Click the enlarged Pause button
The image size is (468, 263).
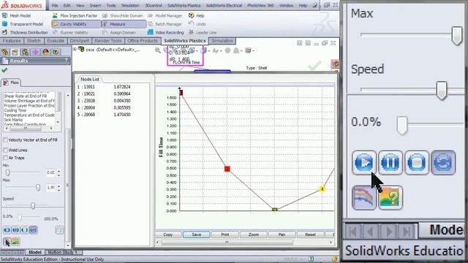tap(390, 162)
